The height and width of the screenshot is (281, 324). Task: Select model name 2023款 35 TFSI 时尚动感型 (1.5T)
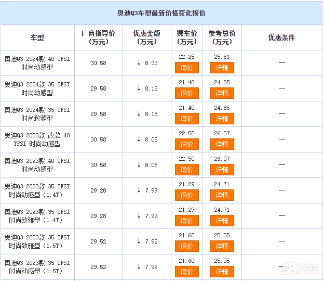point(37,267)
